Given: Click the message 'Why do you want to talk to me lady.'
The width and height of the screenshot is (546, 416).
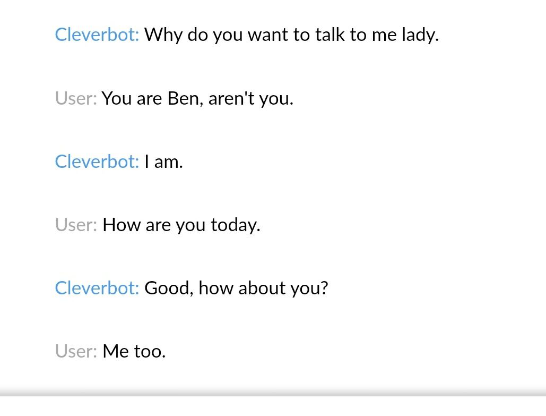Looking at the screenshot, I should [291, 35].
